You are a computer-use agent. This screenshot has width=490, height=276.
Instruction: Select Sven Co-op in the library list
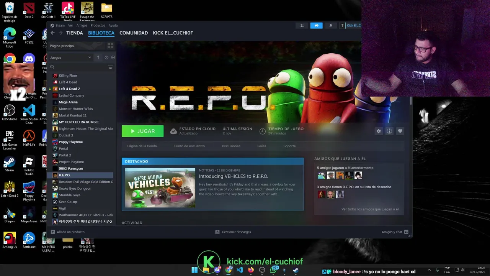(x=67, y=202)
